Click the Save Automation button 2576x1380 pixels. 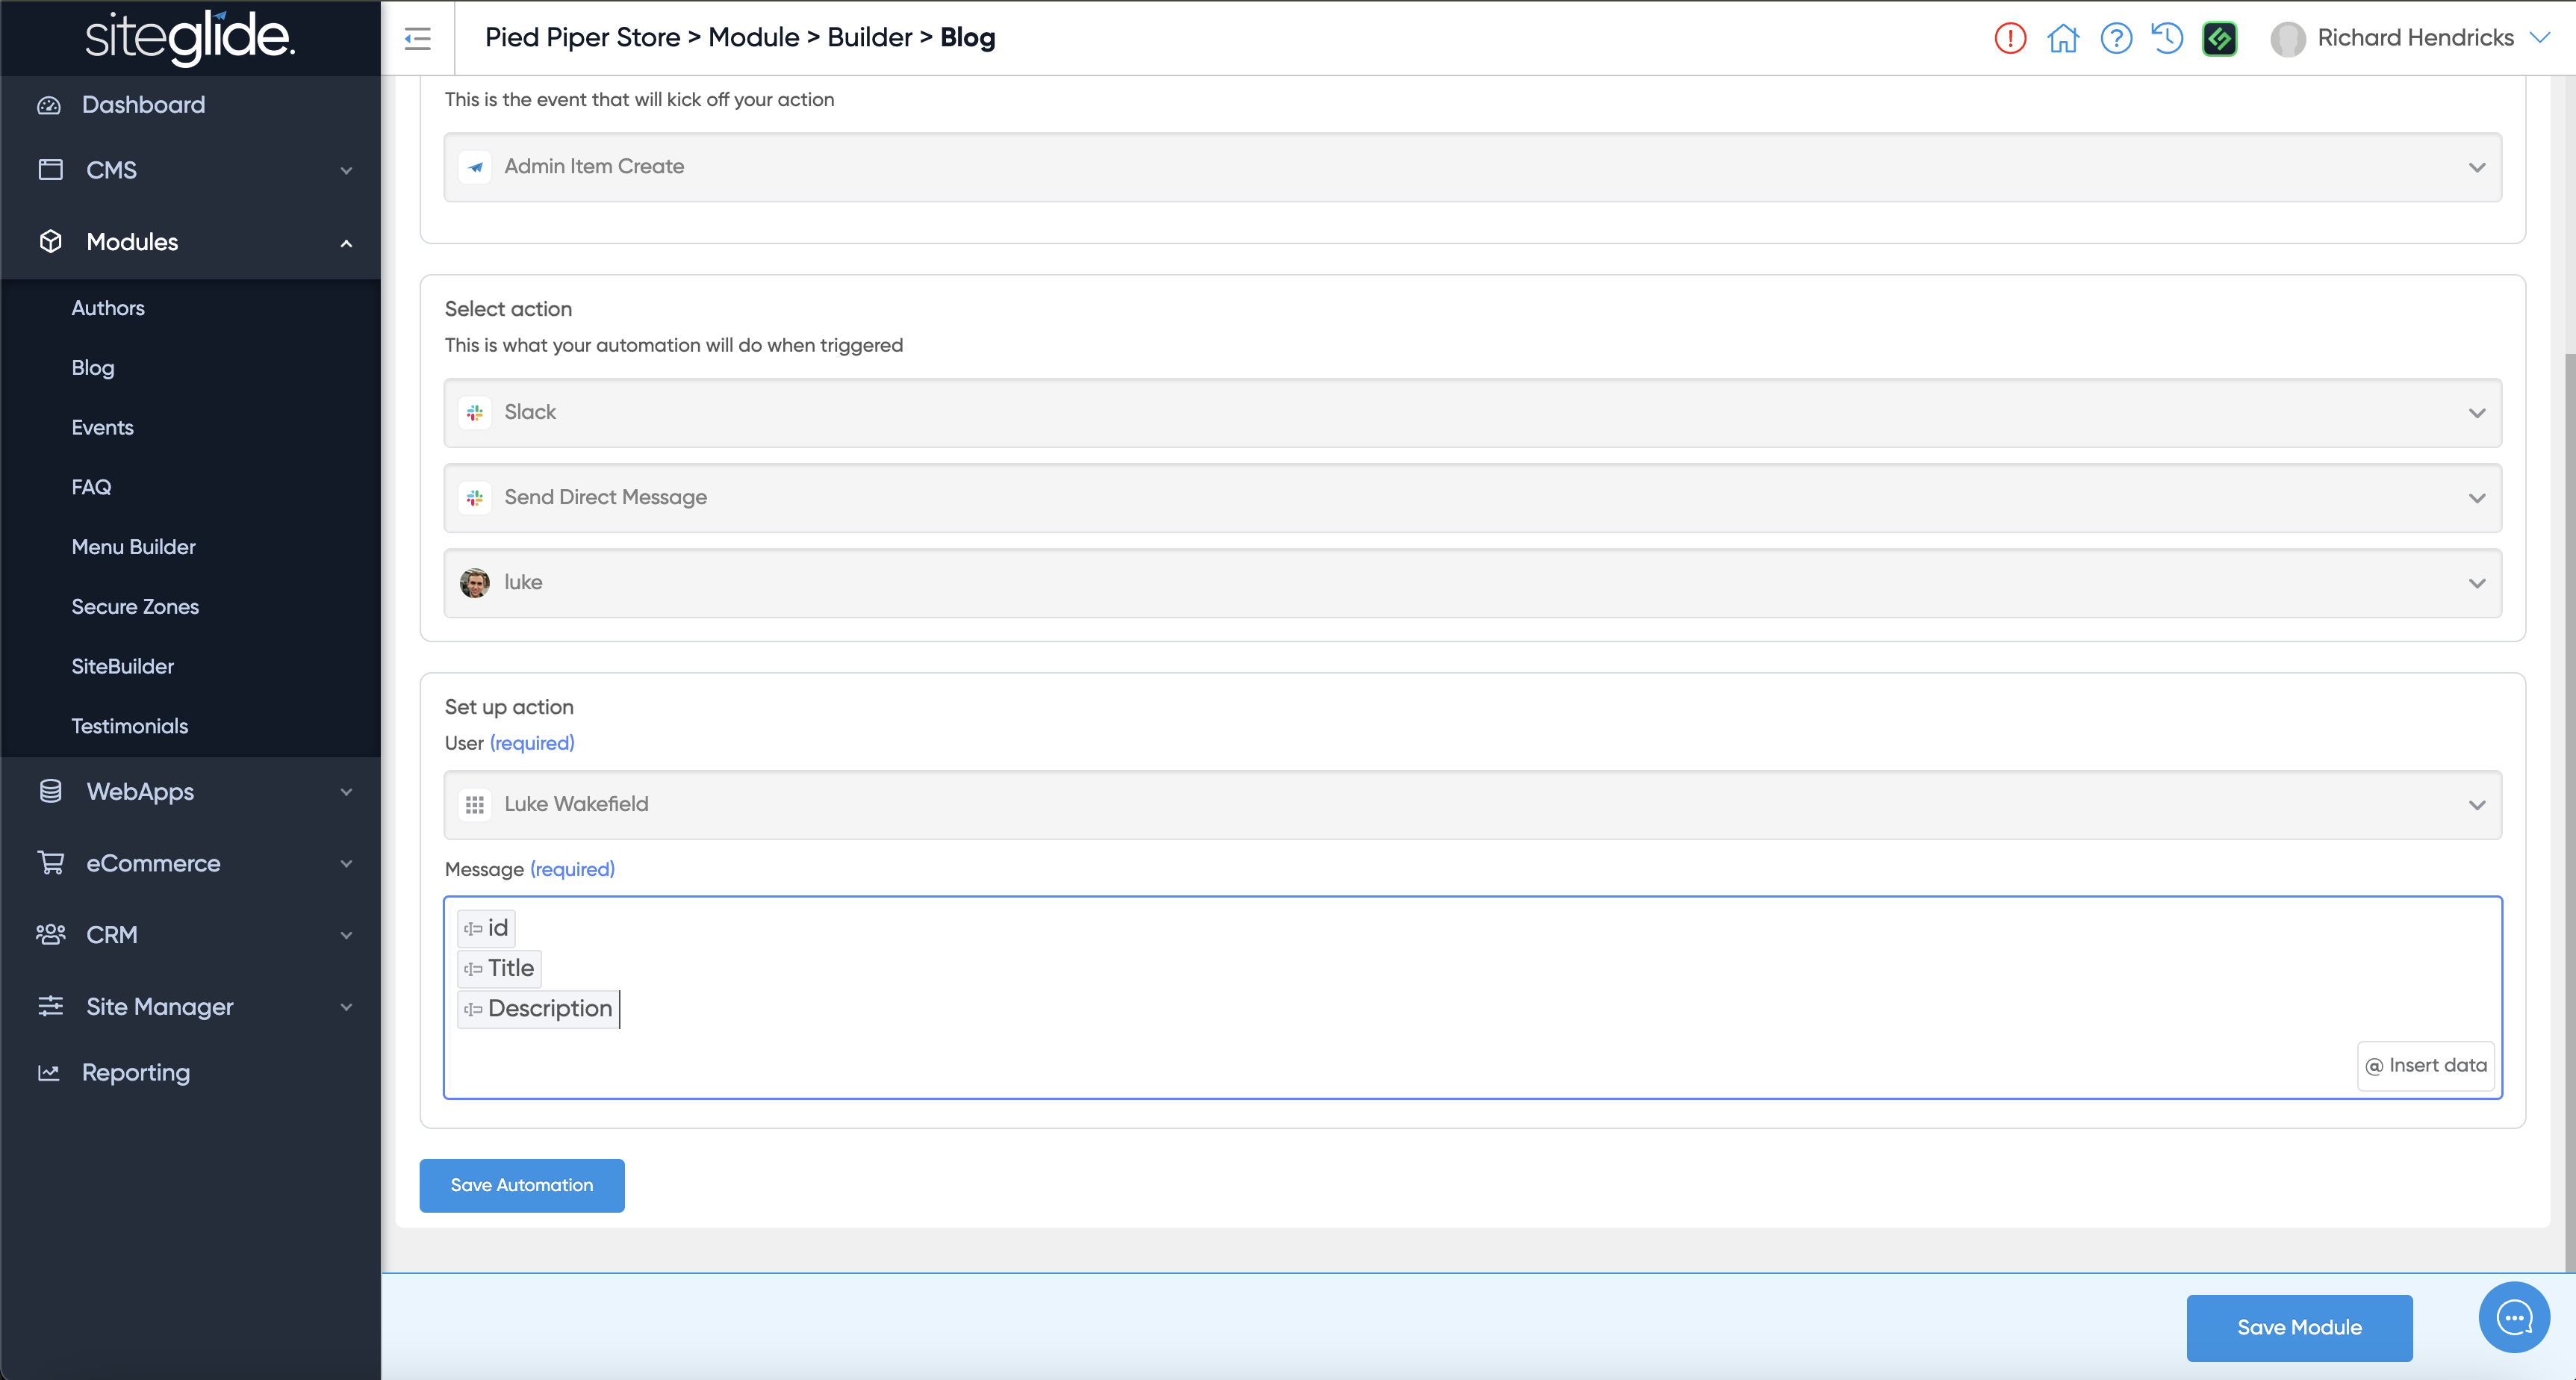pyautogui.click(x=521, y=1185)
